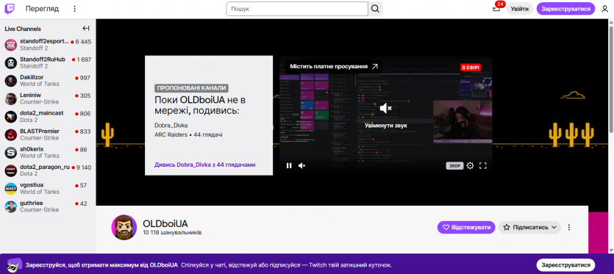Open the notifications inbox with badge 24
The height and width of the screenshot is (274, 614).
point(496,9)
